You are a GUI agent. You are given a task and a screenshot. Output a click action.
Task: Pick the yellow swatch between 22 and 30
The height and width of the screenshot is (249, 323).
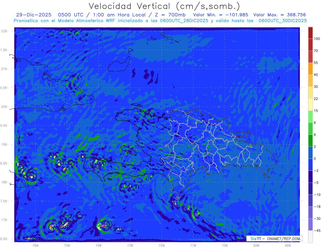pos(310,92)
